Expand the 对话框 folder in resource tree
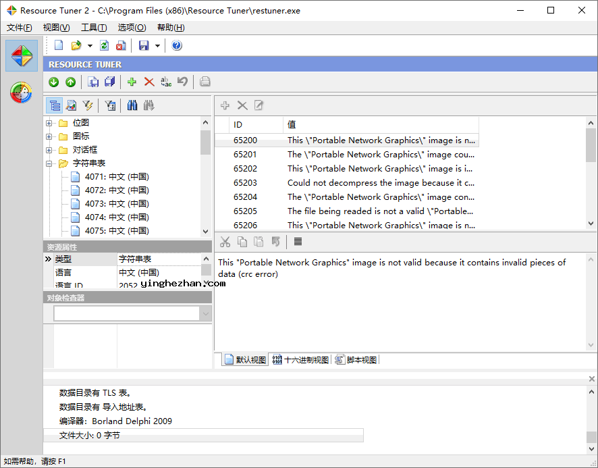 [x=49, y=150]
